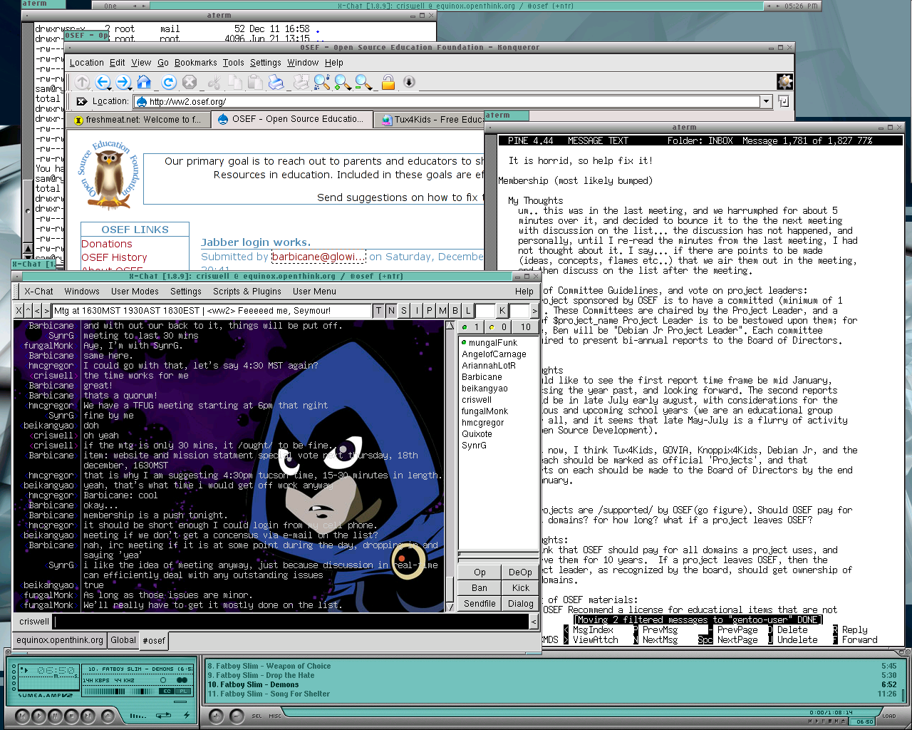Click the Sendfile button in X-Chat
Viewport: 912px width, 730px height.
(480, 604)
